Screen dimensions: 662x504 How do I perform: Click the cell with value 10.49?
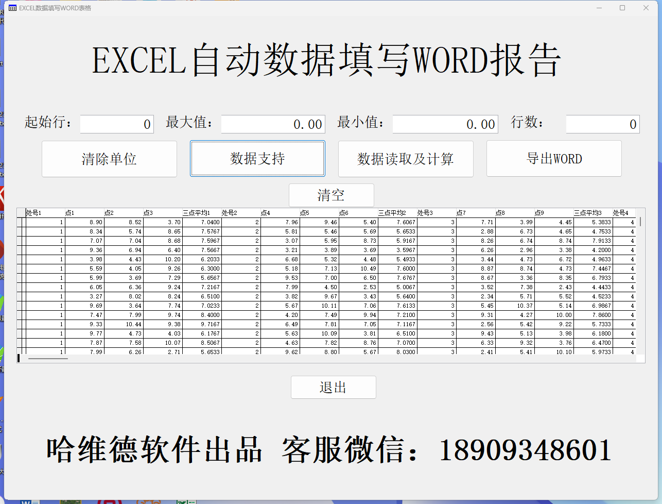click(358, 268)
